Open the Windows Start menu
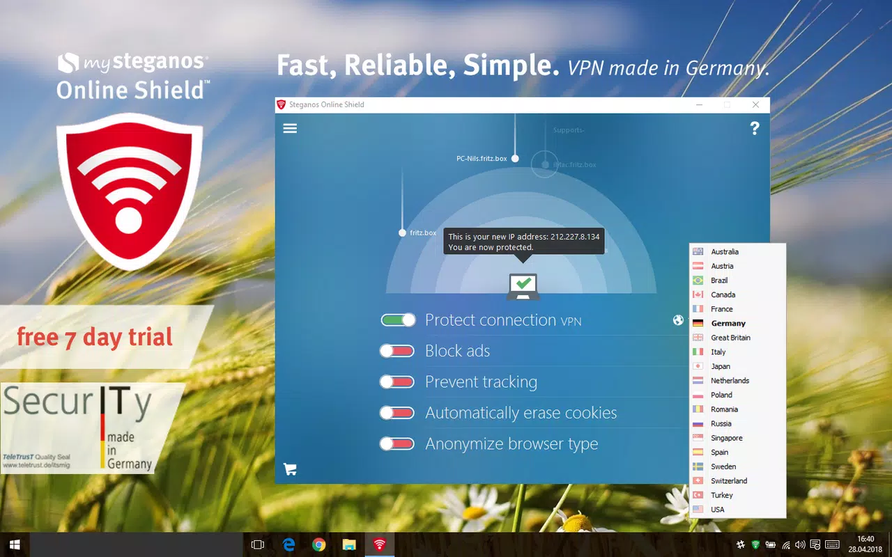 click(x=15, y=544)
